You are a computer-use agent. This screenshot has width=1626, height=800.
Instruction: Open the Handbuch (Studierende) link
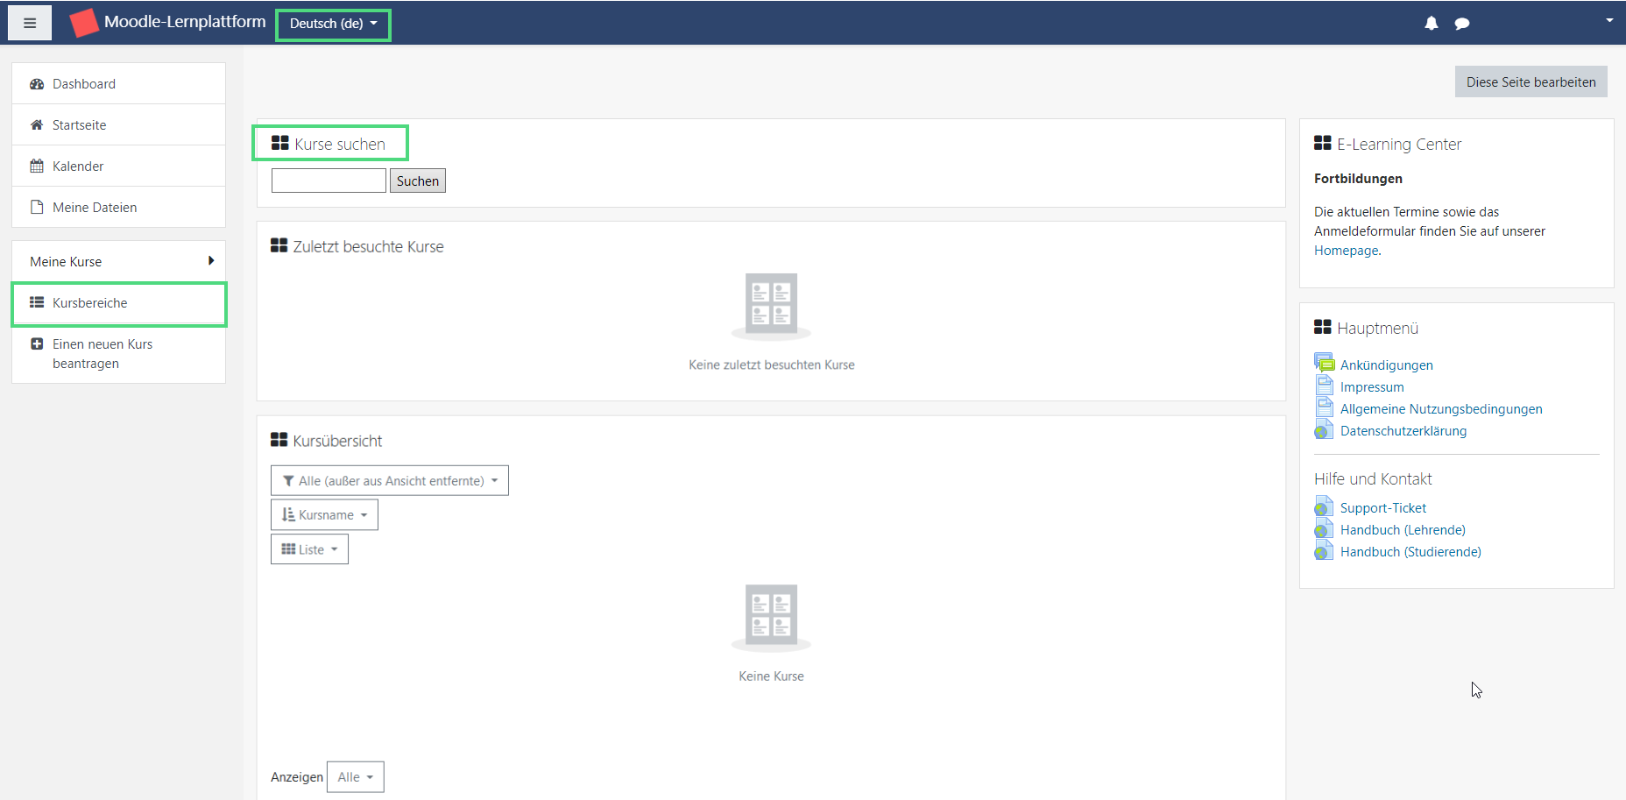tap(1410, 552)
